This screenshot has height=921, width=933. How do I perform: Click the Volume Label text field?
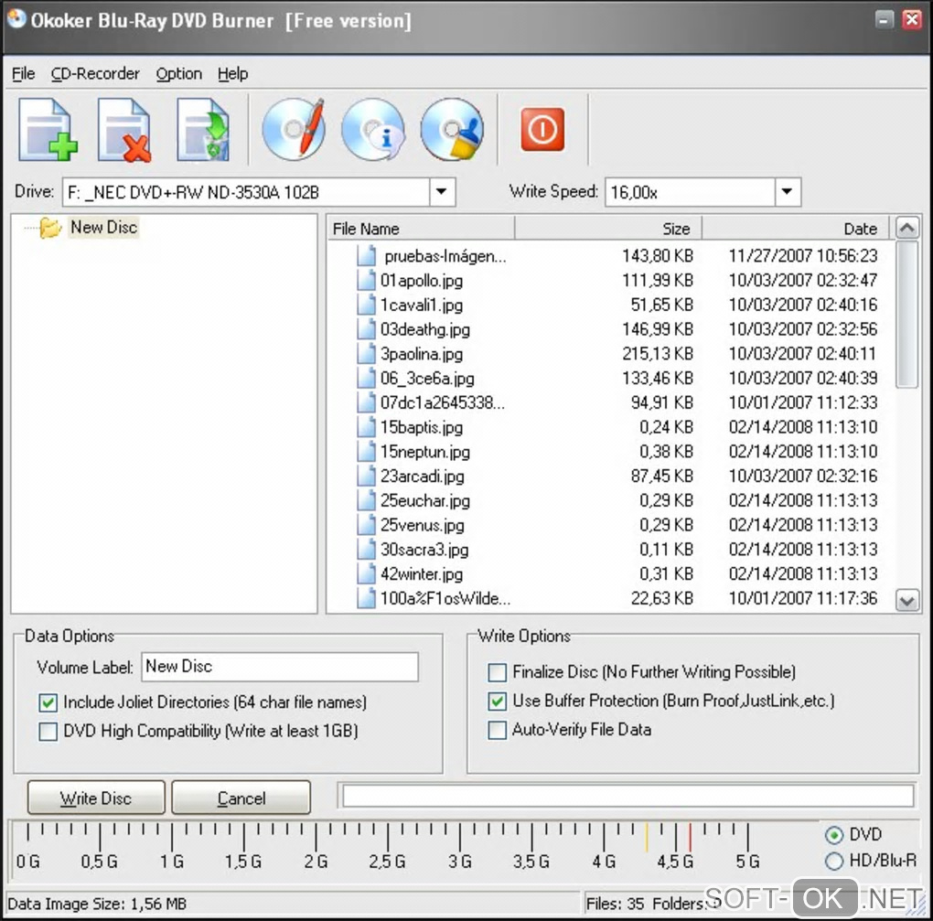pyautogui.click(x=279, y=667)
